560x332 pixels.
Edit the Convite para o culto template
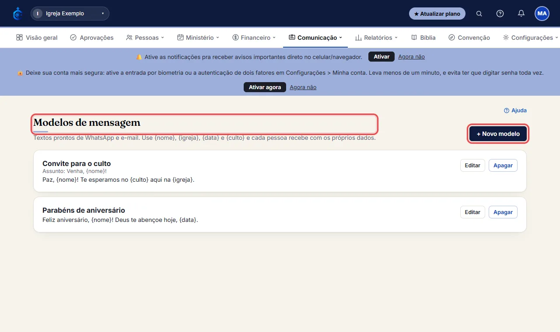coord(472,166)
